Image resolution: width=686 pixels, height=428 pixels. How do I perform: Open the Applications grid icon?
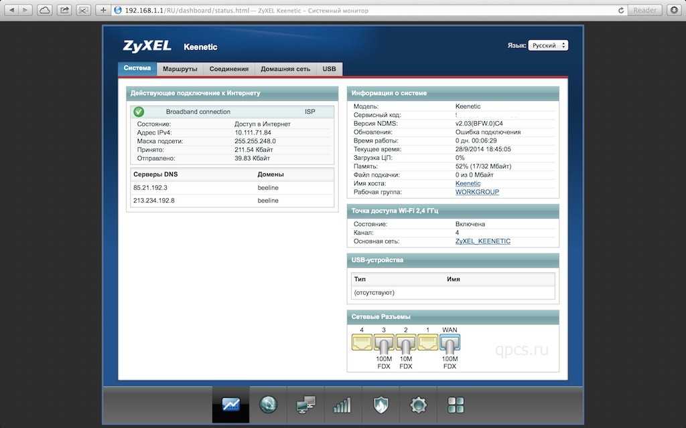[x=456, y=405]
